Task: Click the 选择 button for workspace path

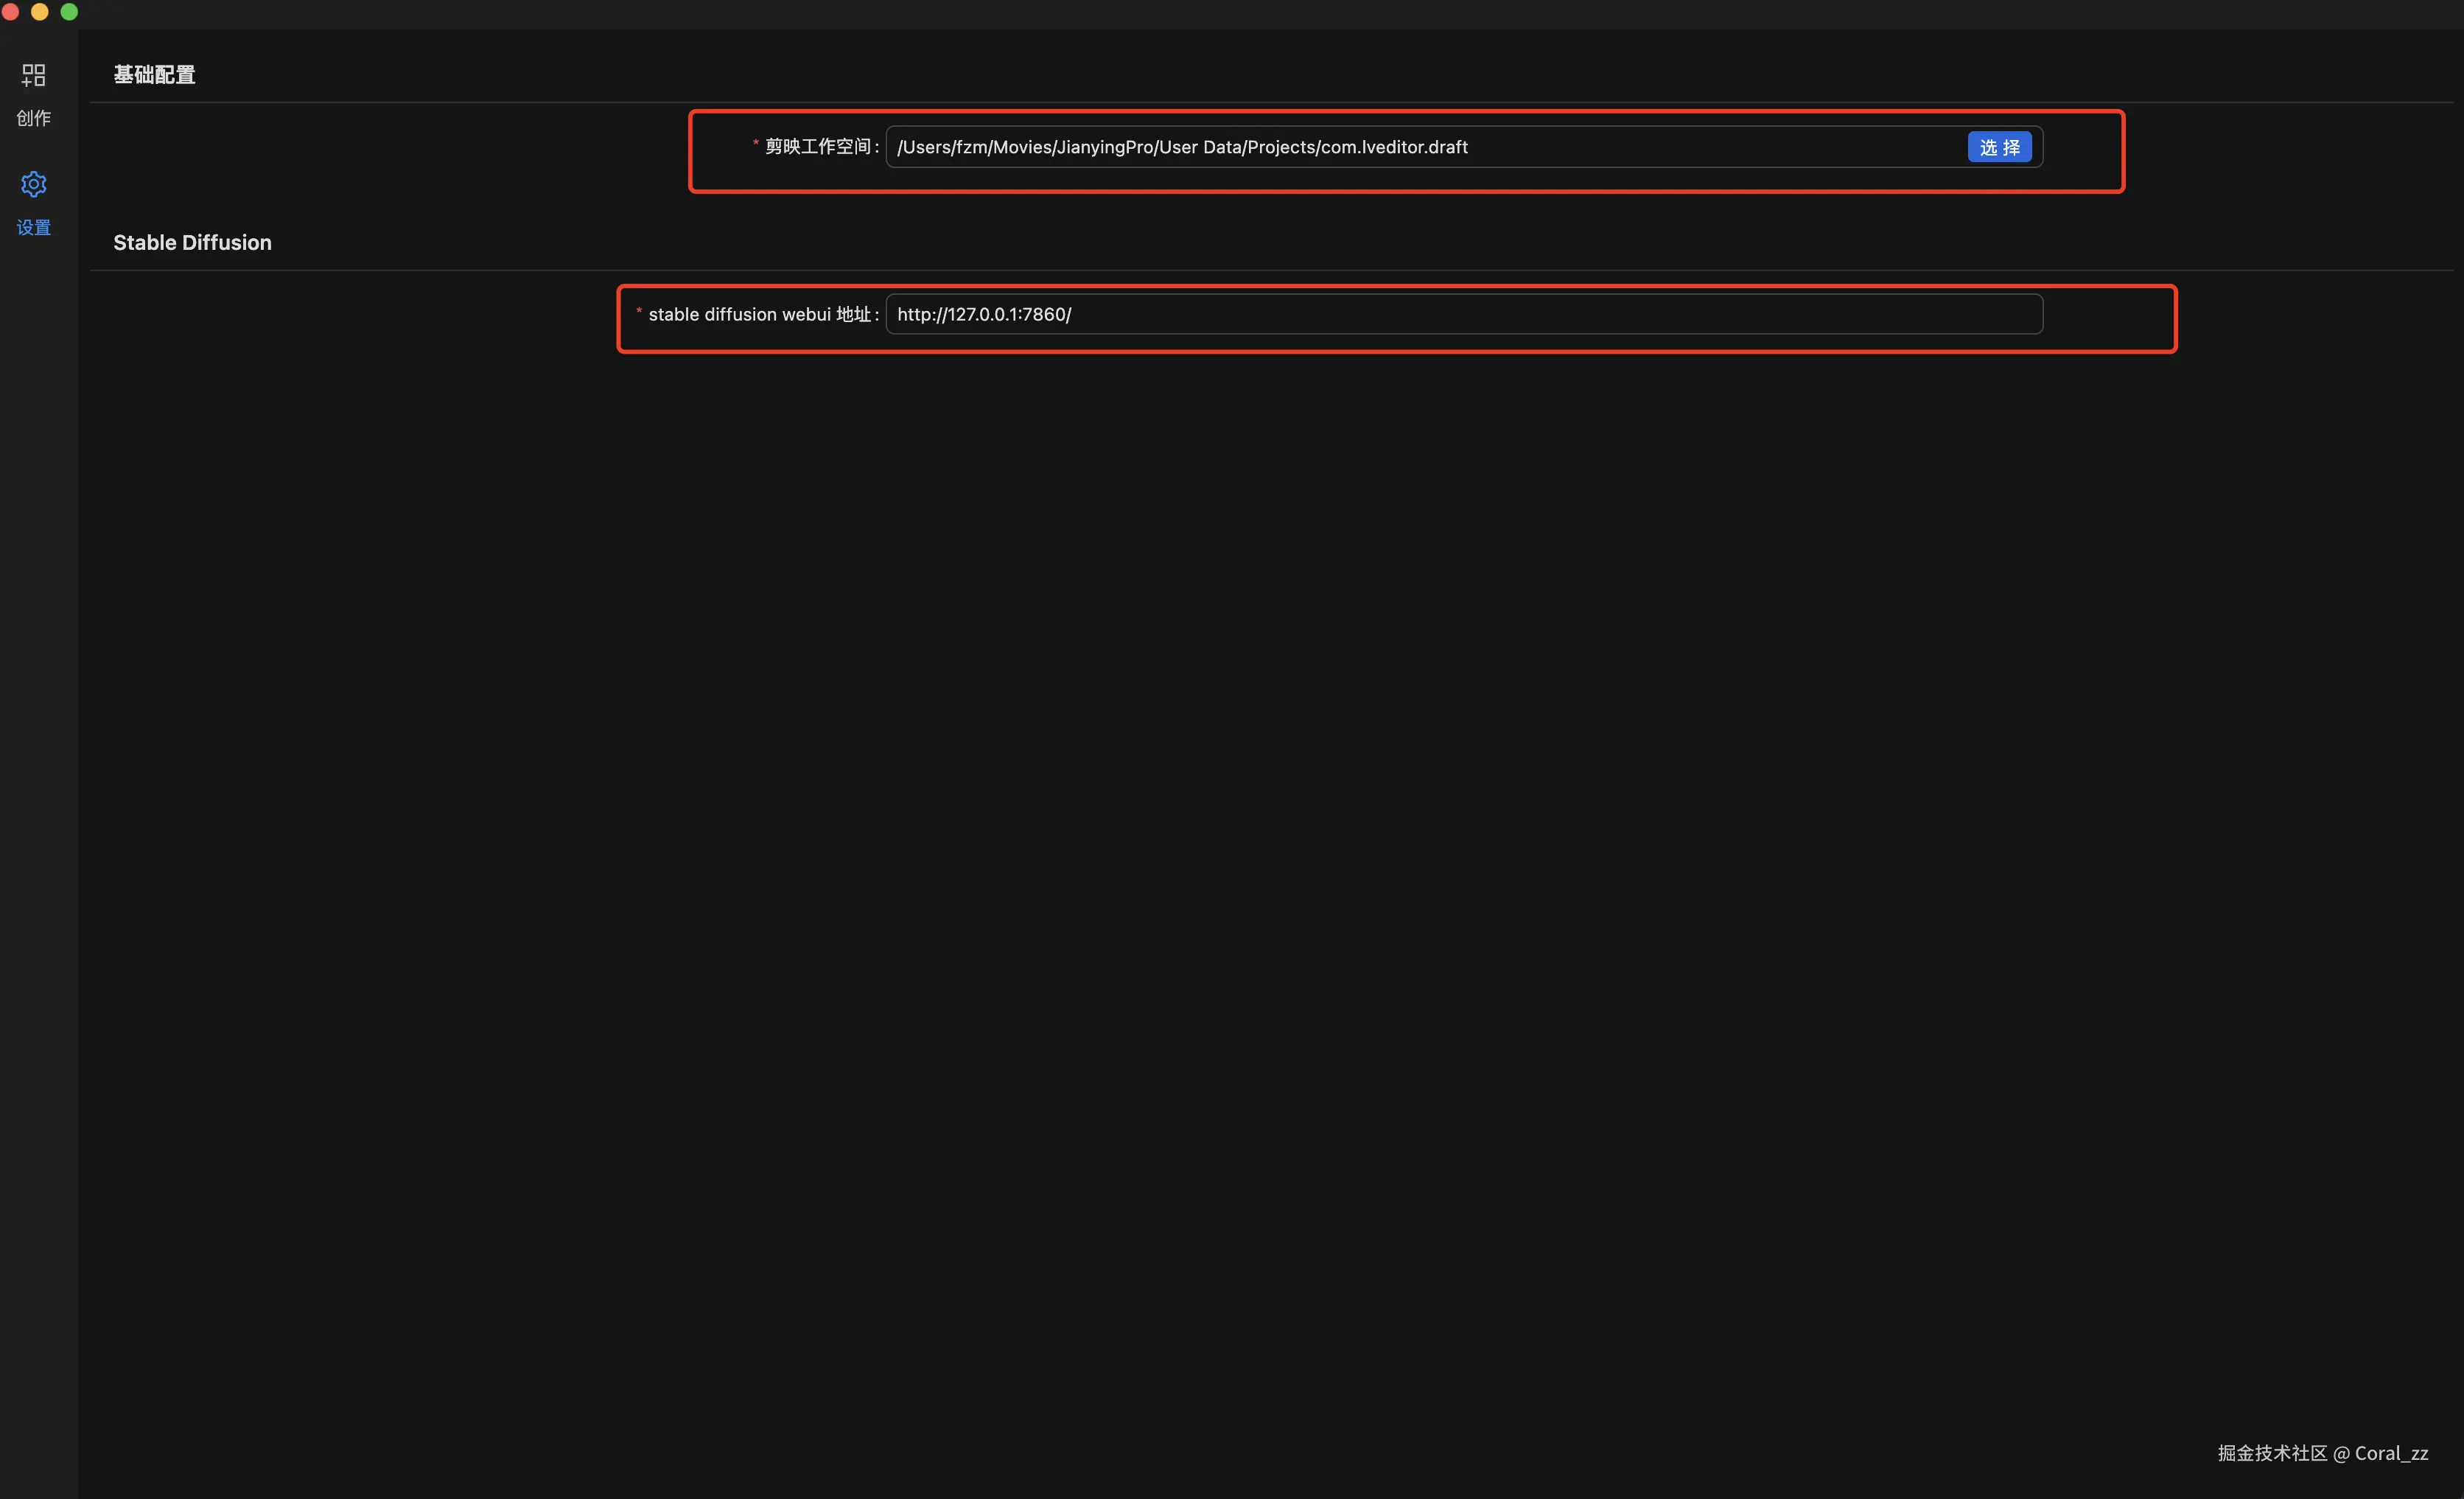Action: pos(1999,147)
